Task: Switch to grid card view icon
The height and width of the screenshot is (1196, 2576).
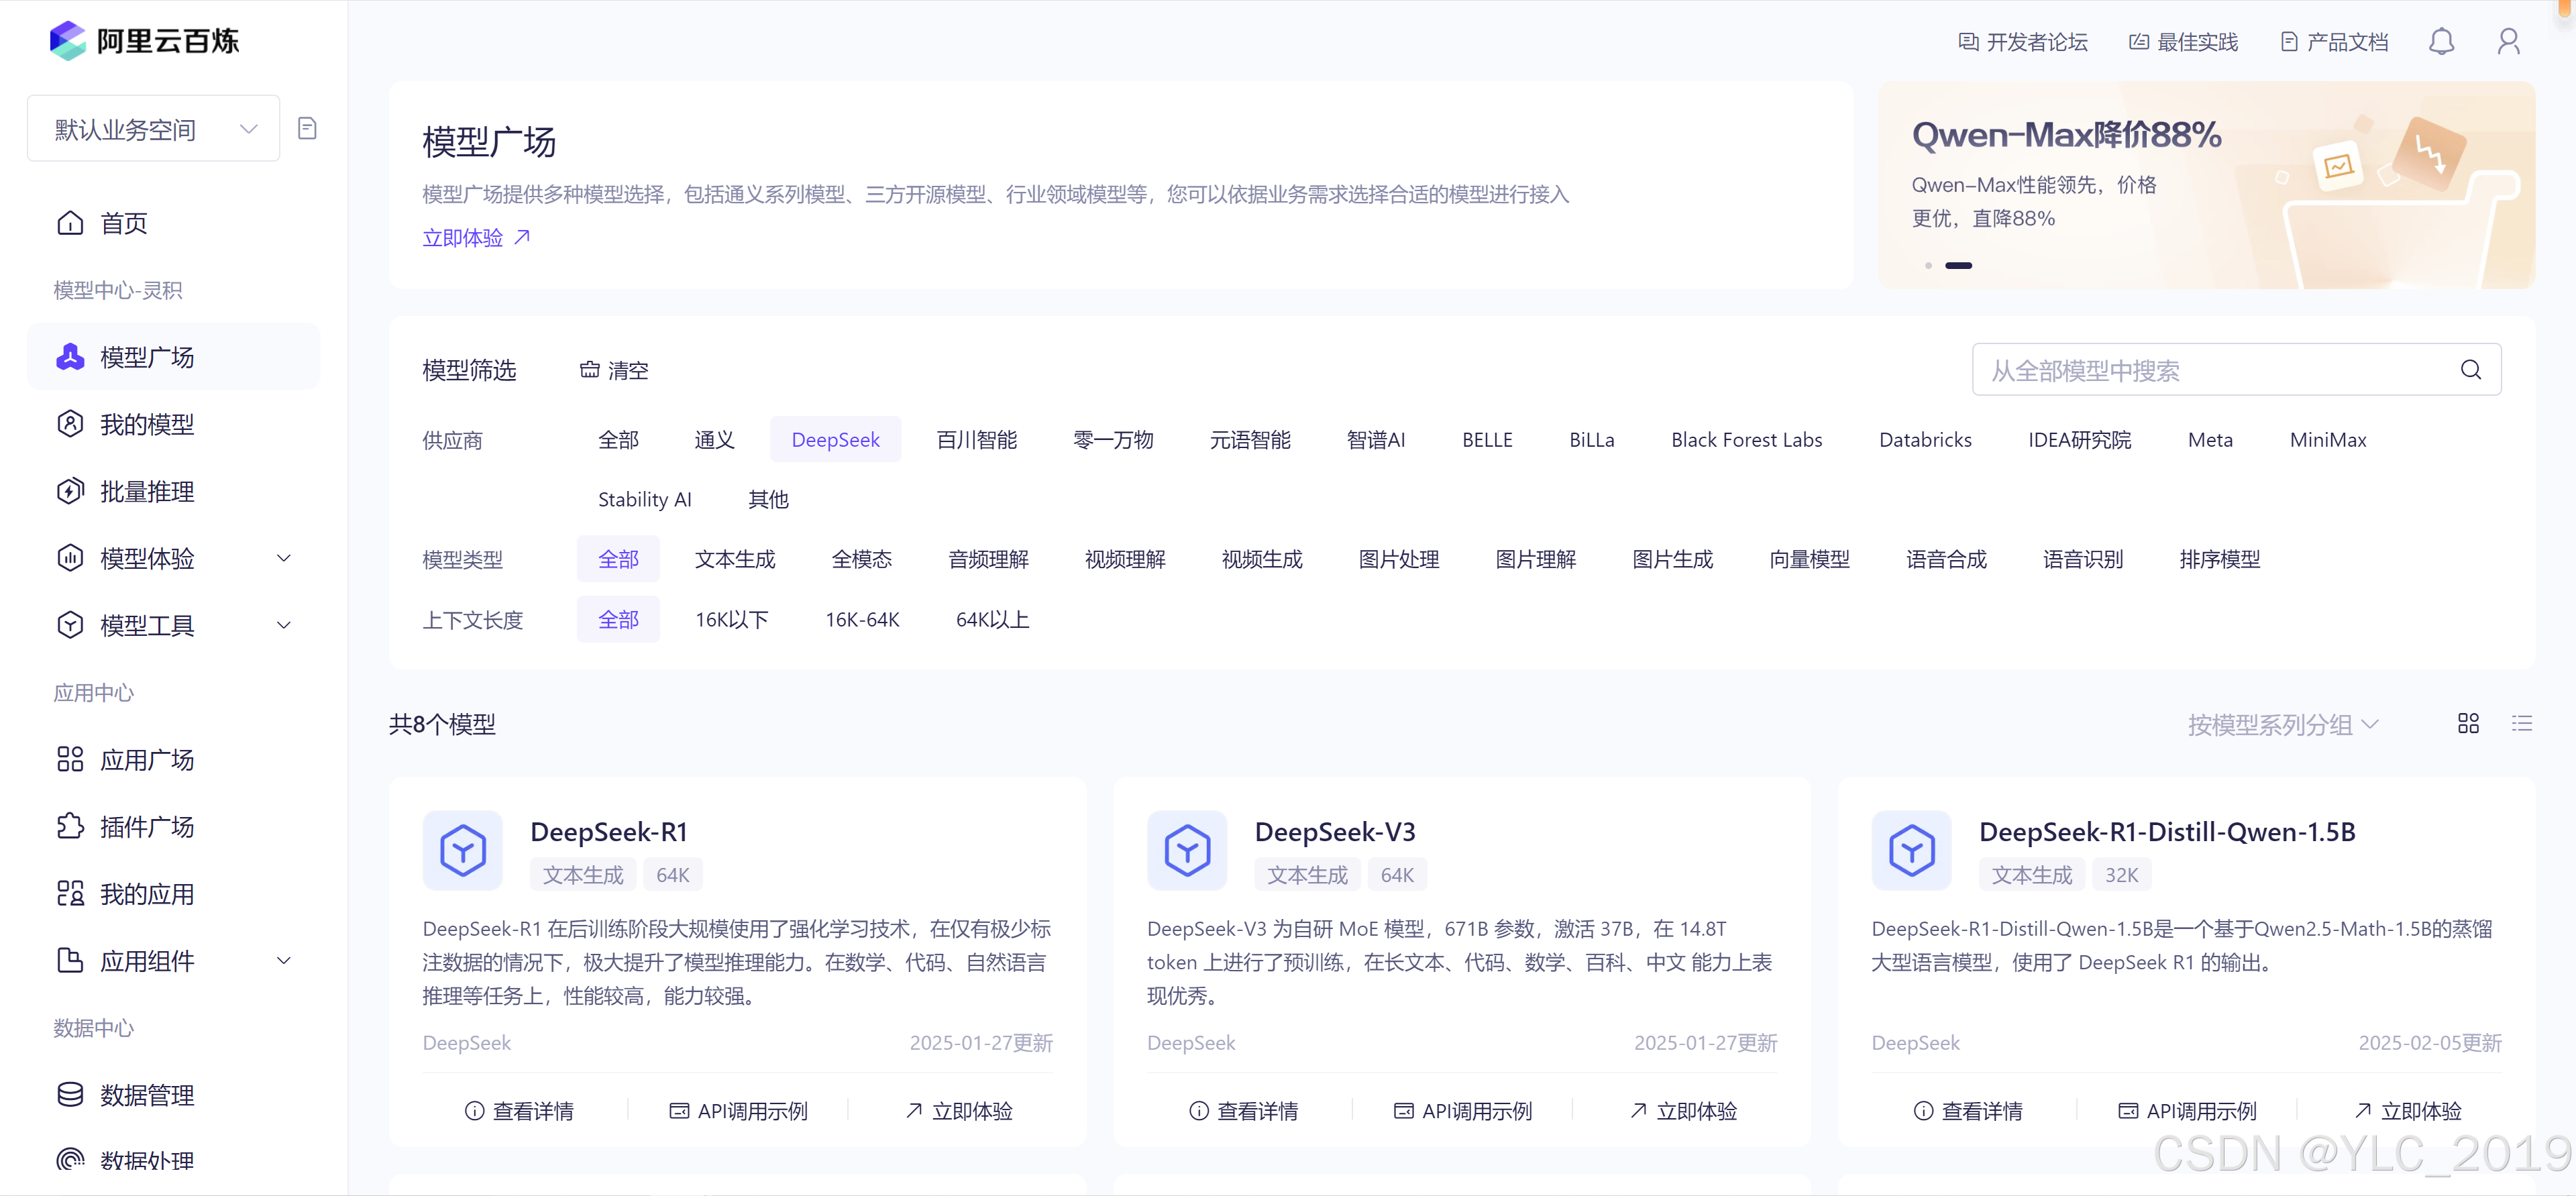Action: click(x=2468, y=723)
